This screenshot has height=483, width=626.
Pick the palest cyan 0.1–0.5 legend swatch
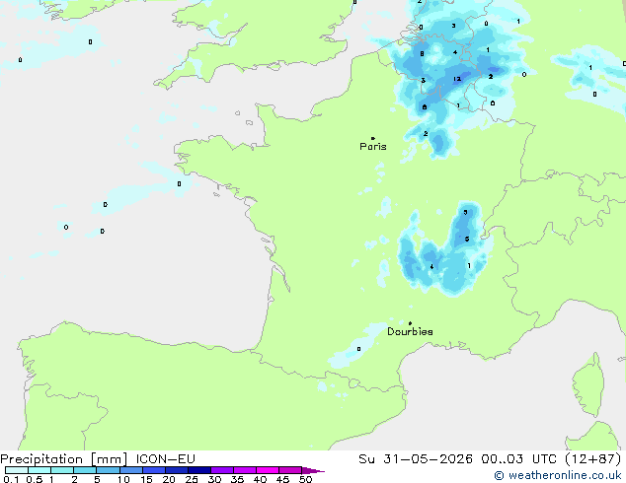(x=17, y=470)
